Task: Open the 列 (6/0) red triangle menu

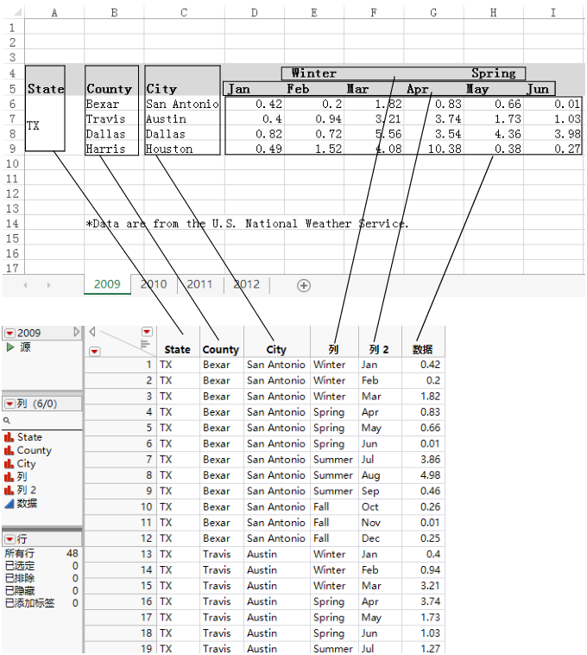Action: [10, 404]
